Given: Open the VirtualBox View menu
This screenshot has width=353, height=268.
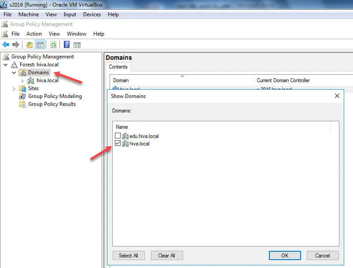Looking at the screenshot, I should 51,14.
